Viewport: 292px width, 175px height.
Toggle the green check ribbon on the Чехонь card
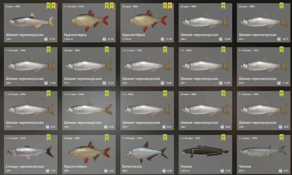click(282, 138)
